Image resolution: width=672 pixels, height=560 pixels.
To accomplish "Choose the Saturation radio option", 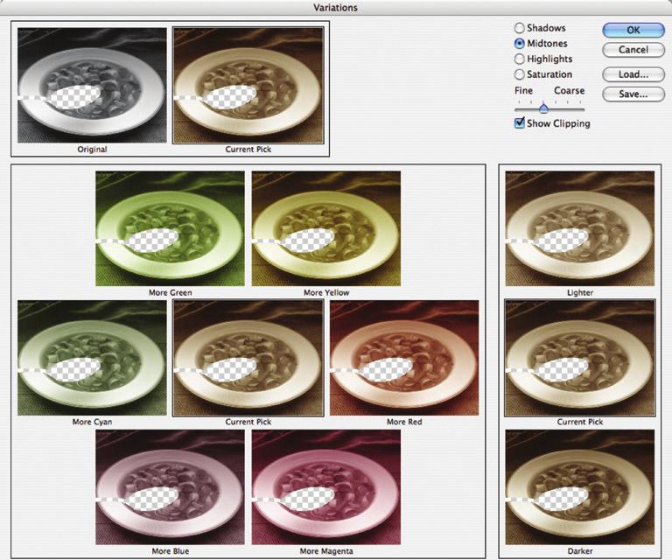I will point(520,74).
